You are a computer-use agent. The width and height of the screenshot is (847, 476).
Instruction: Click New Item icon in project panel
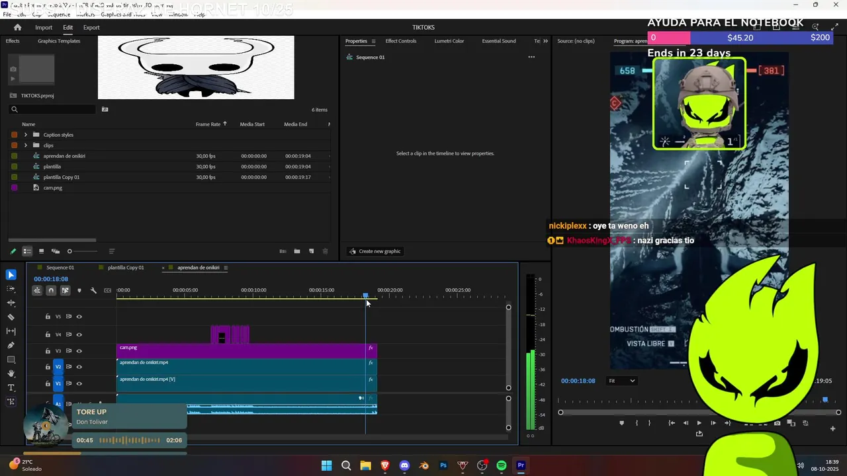tap(311, 251)
